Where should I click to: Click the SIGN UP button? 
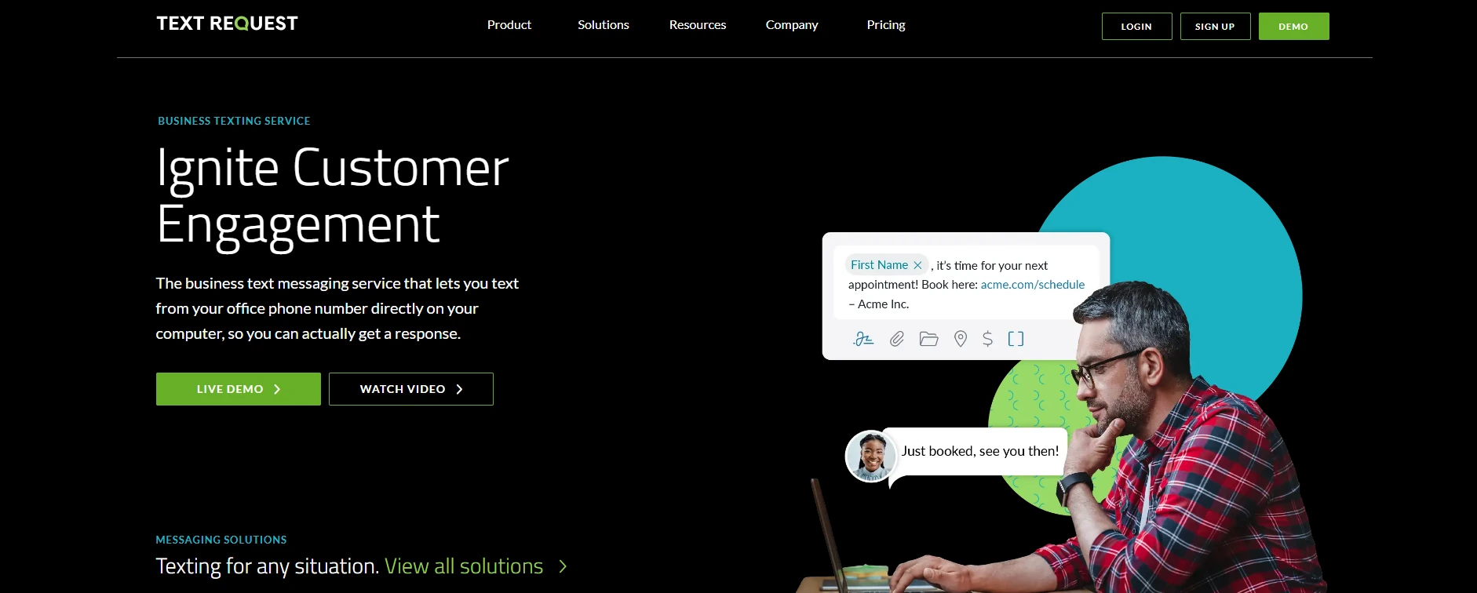pyautogui.click(x=1215, y=26)
